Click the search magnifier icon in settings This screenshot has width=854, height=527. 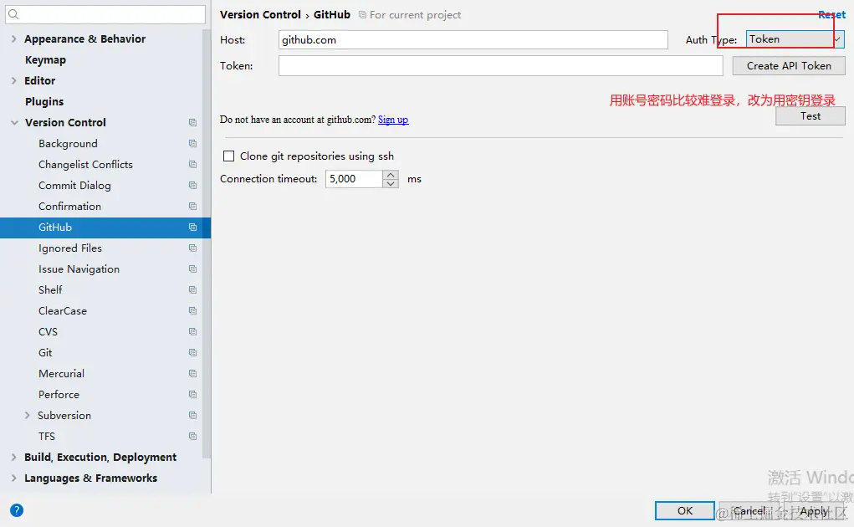(13, 15)
